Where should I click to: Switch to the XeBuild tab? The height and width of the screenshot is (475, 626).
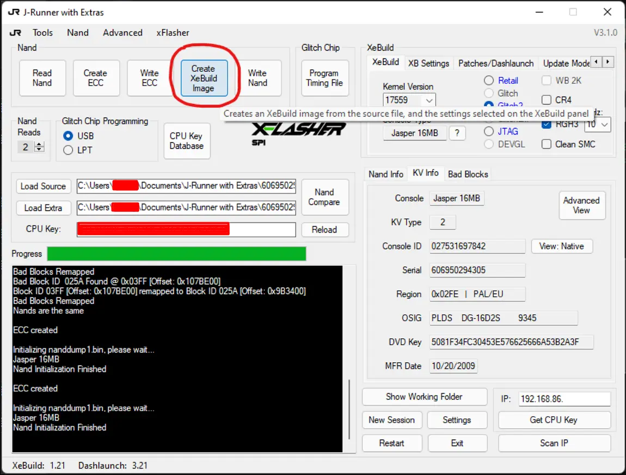[x=385, y=62]
